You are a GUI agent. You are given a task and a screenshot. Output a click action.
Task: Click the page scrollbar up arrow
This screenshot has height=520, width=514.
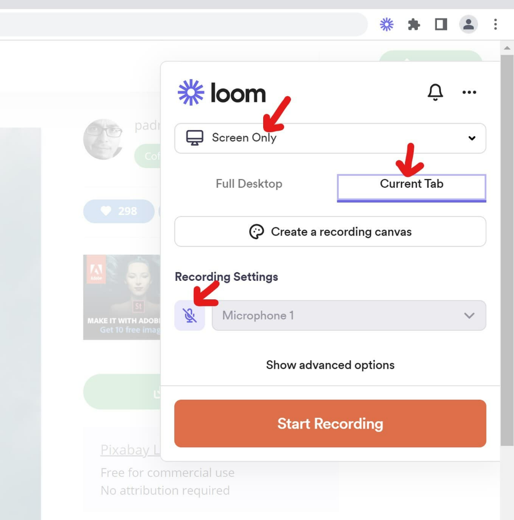507,48
